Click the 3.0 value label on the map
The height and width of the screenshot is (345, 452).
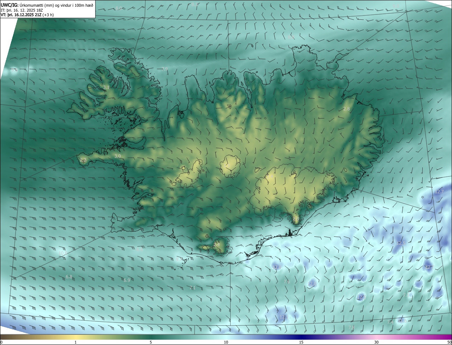118,156
